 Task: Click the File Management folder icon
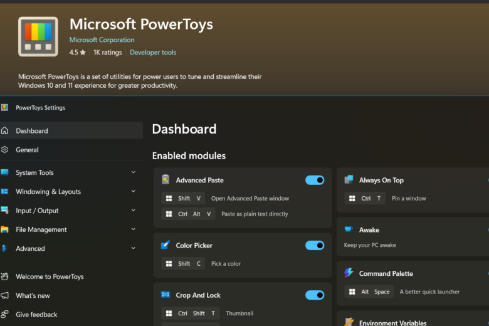[4, 229]
